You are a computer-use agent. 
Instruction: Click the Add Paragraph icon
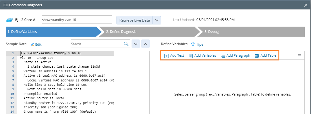[223, 56]
